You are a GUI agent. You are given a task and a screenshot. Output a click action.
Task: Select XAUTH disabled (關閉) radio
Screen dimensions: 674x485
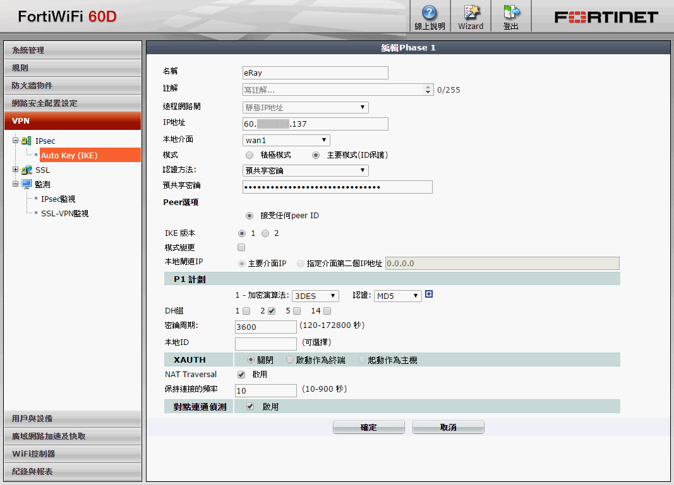point(251,359)
